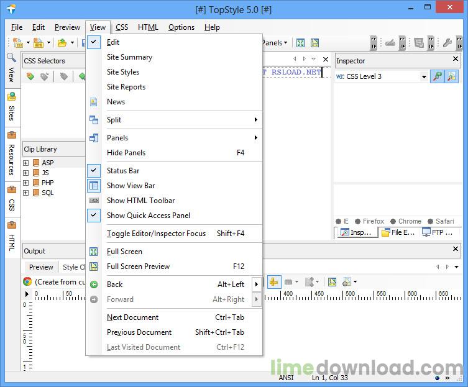This screenshot has height=387, width=468.
Task: Open the CSS Level 3 dropdown
Action: point(424,76)
